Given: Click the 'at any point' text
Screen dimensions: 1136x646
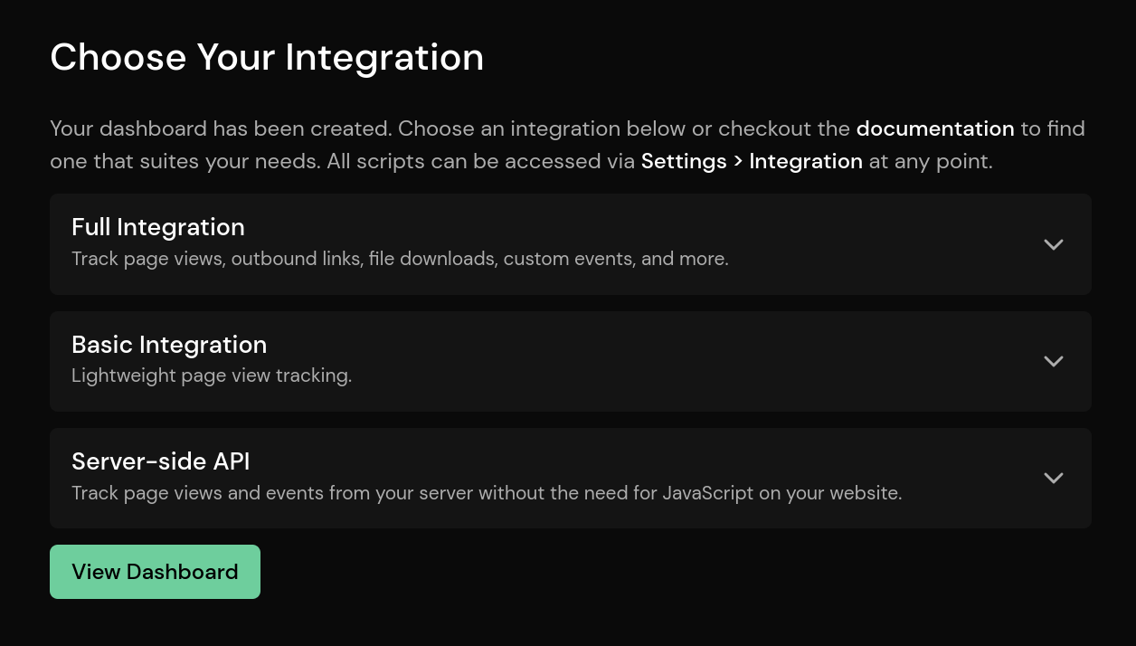Looking at the screenshot, I should (930, 161).
